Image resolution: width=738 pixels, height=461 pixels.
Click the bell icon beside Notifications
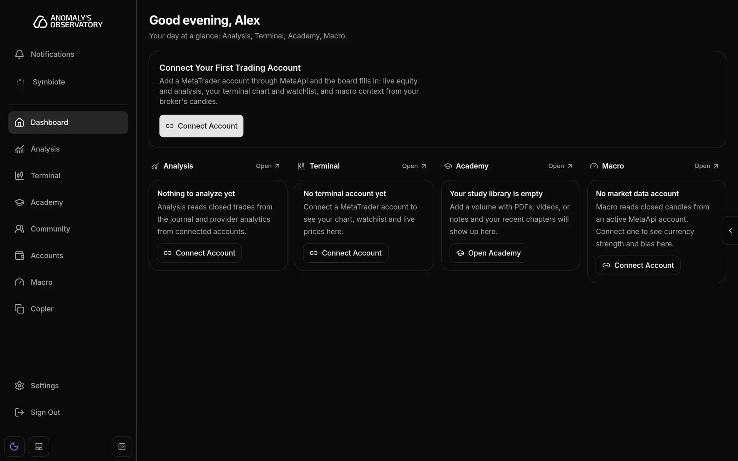19,54
